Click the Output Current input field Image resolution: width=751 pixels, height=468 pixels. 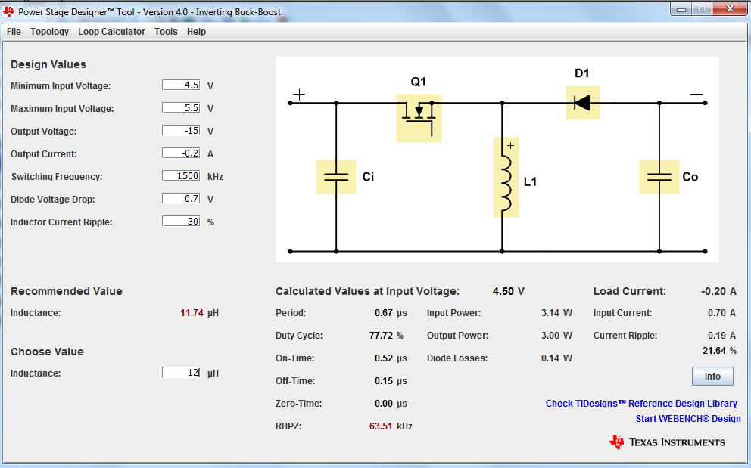(x=181, y=153)
